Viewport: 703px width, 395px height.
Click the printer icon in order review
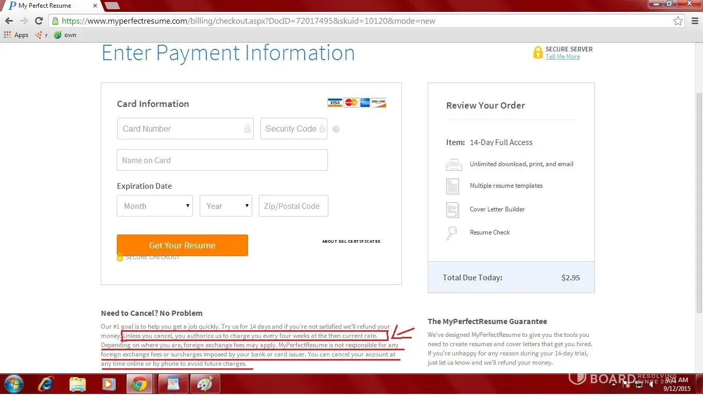(453, 165)
